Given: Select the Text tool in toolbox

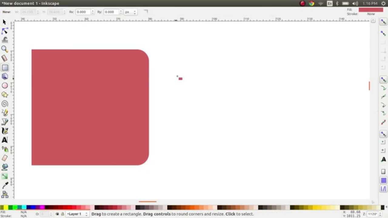Looking at the screenshot, I should (x=5, y=140).
